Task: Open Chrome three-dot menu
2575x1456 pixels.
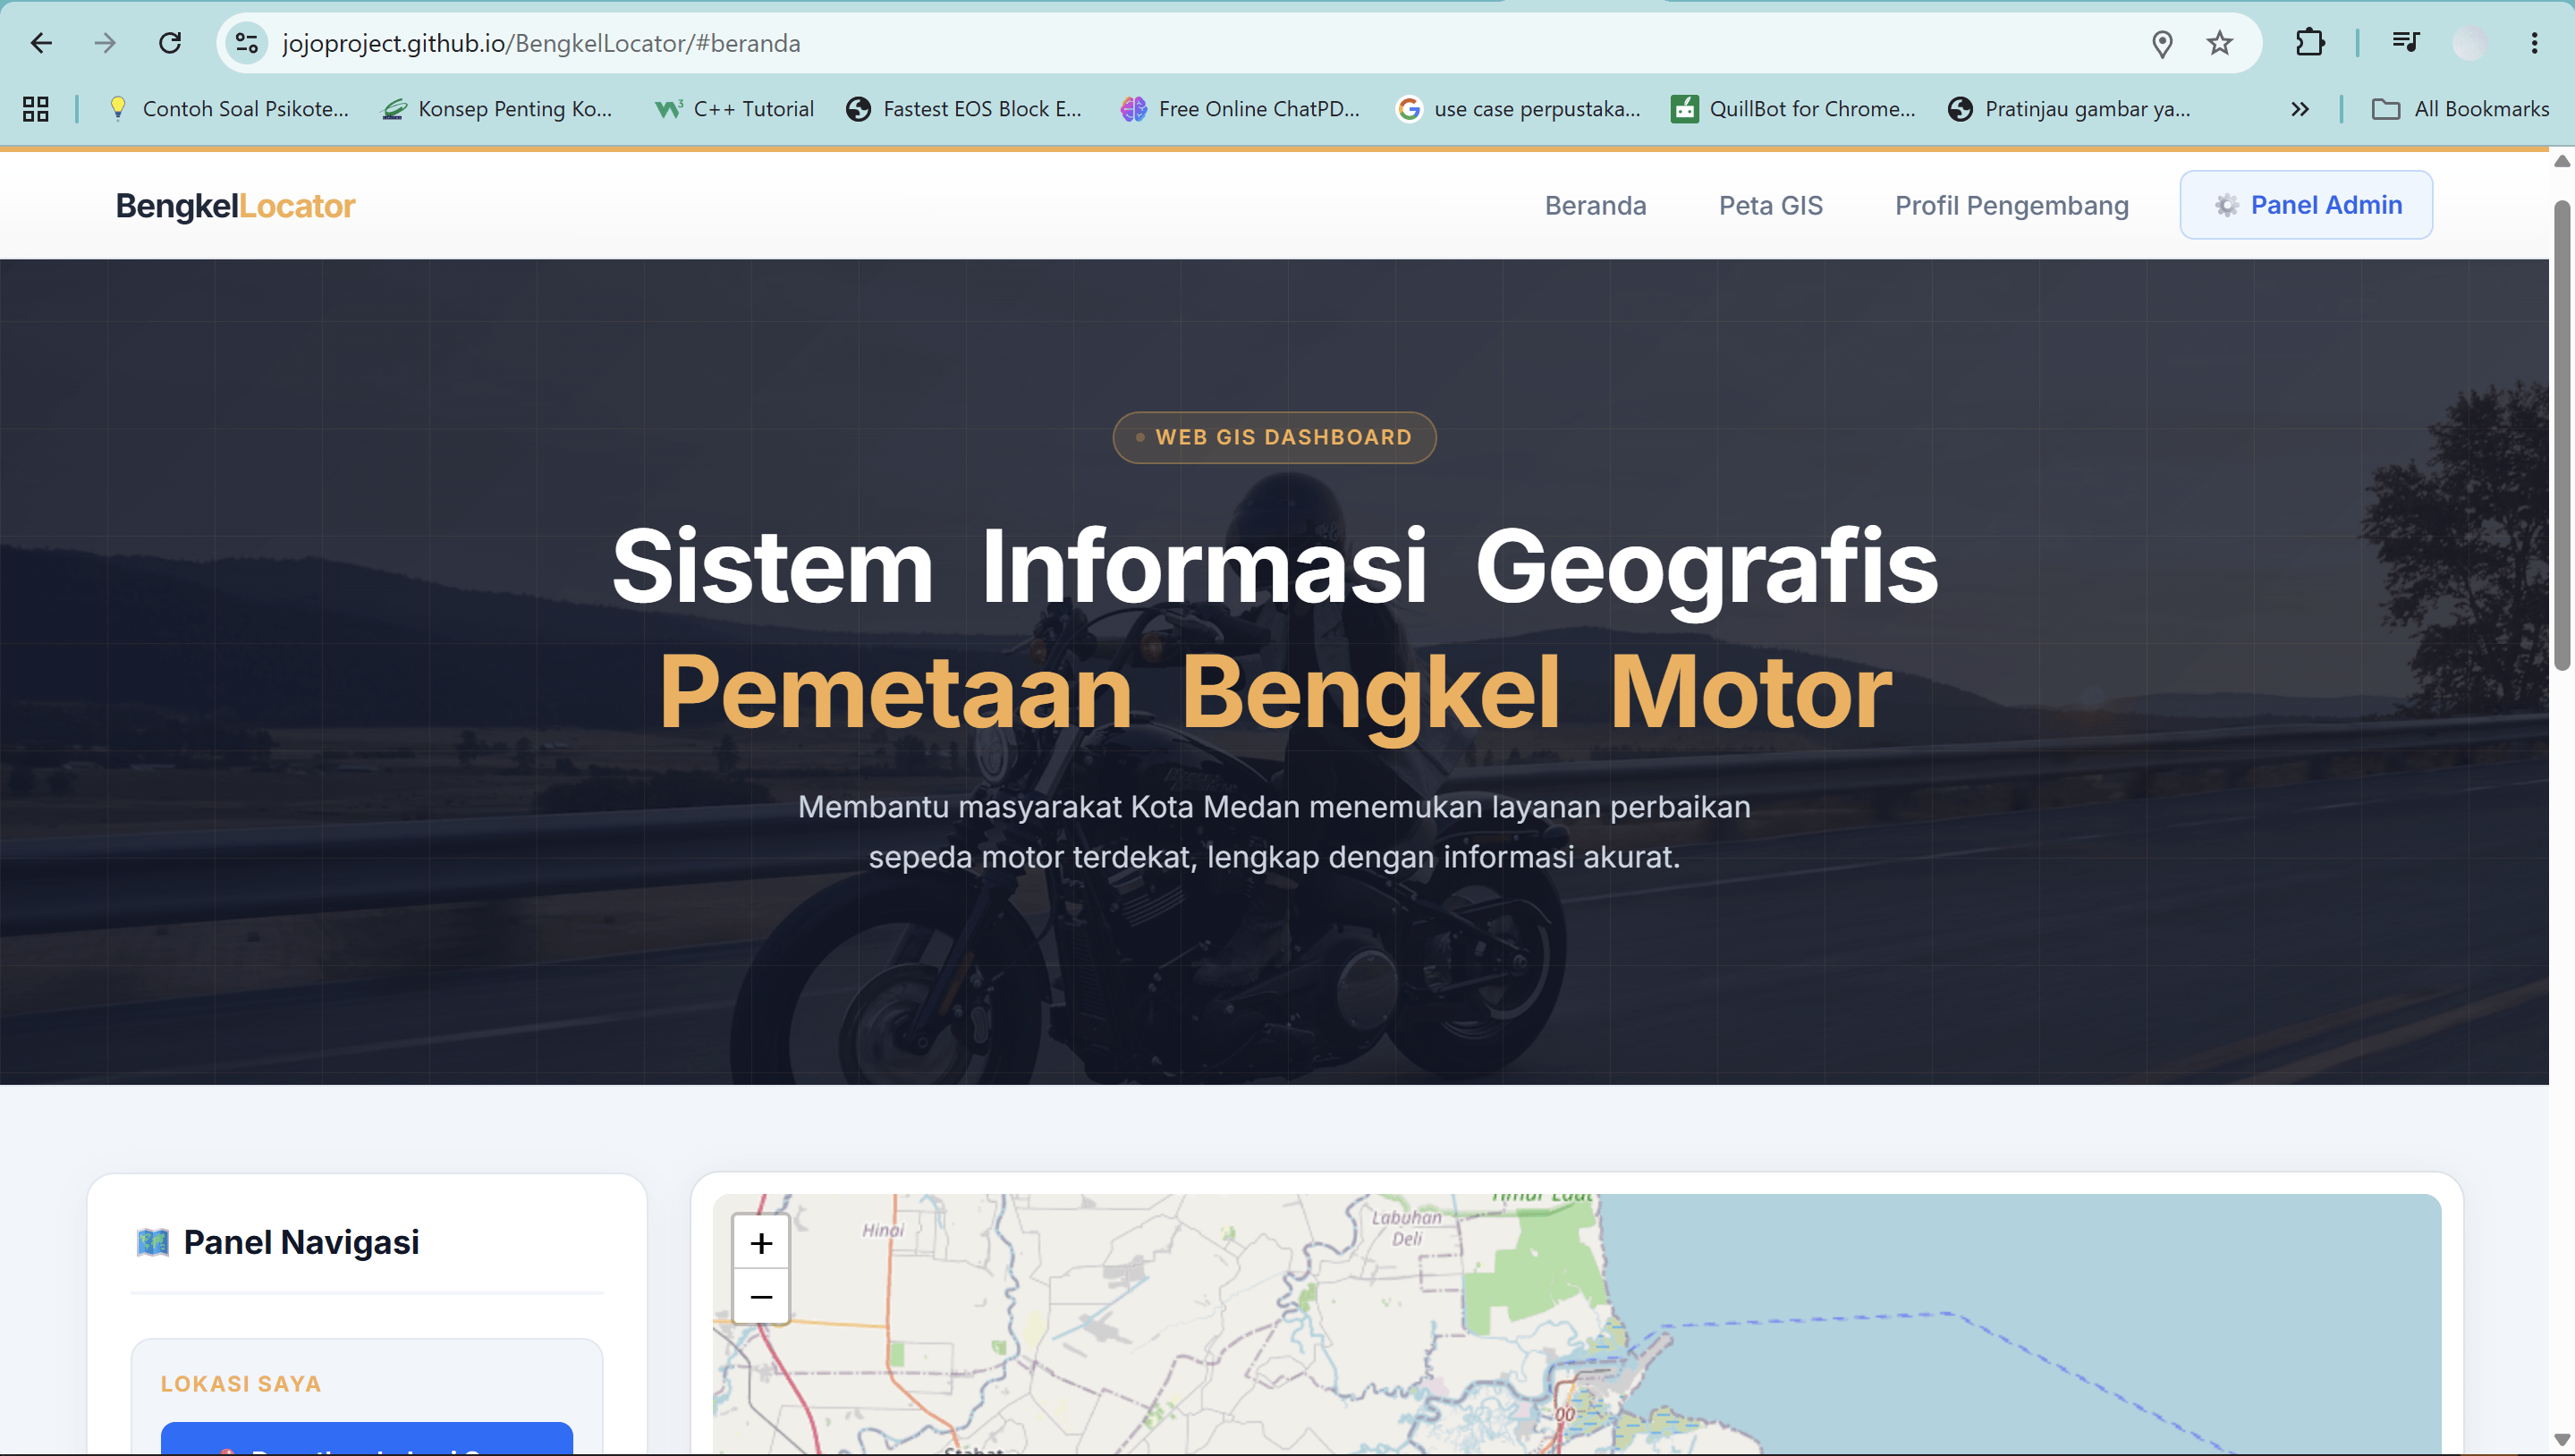Action: pos(2534,43)
